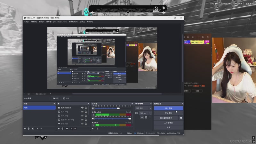This screenshot has height=144, width=256.
Task: Click the 启动虚拟摄像机 button
Action: pos(166,118)
